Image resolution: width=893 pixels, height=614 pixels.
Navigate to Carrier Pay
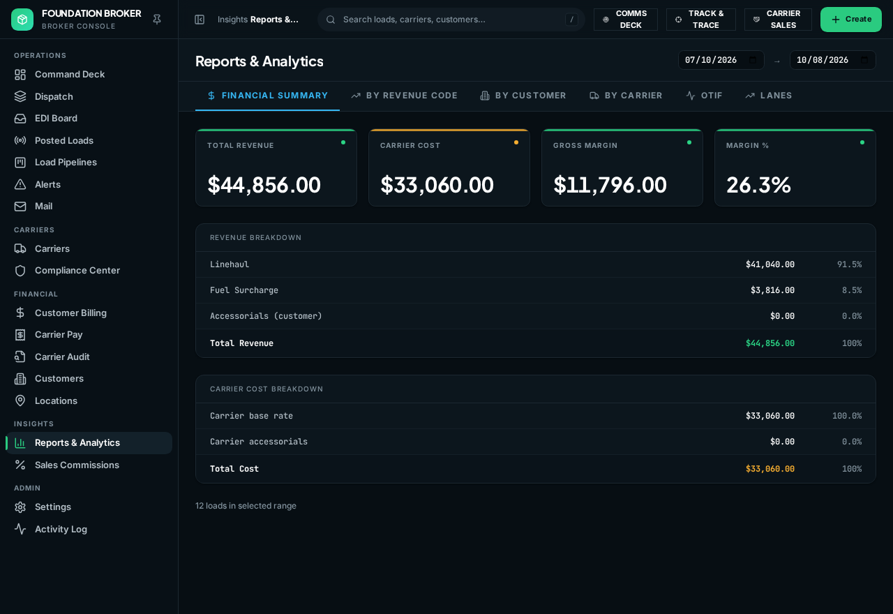click(x=89, y=334)
